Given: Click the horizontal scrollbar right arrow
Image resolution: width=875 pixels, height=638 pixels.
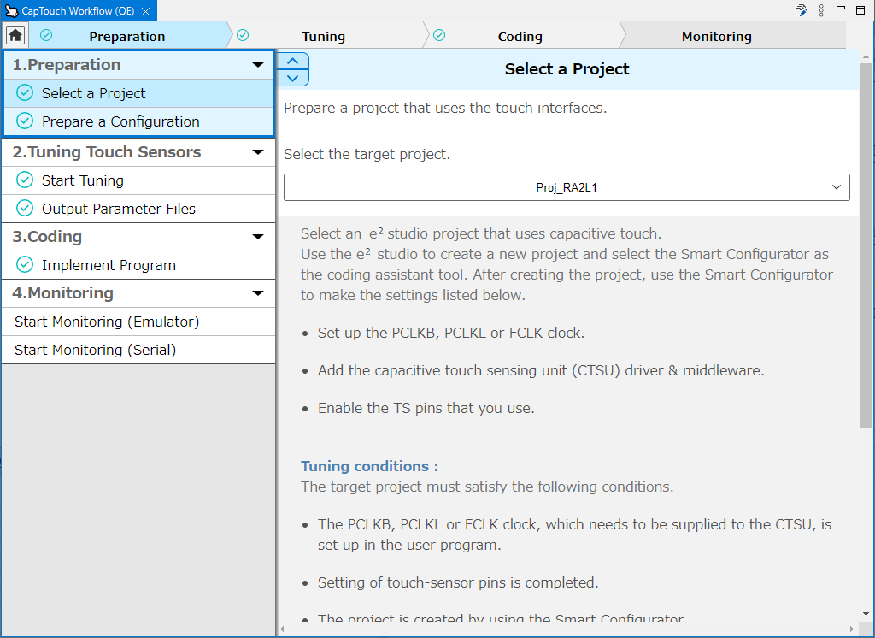Looking at the screenshot, I should 852,629.
